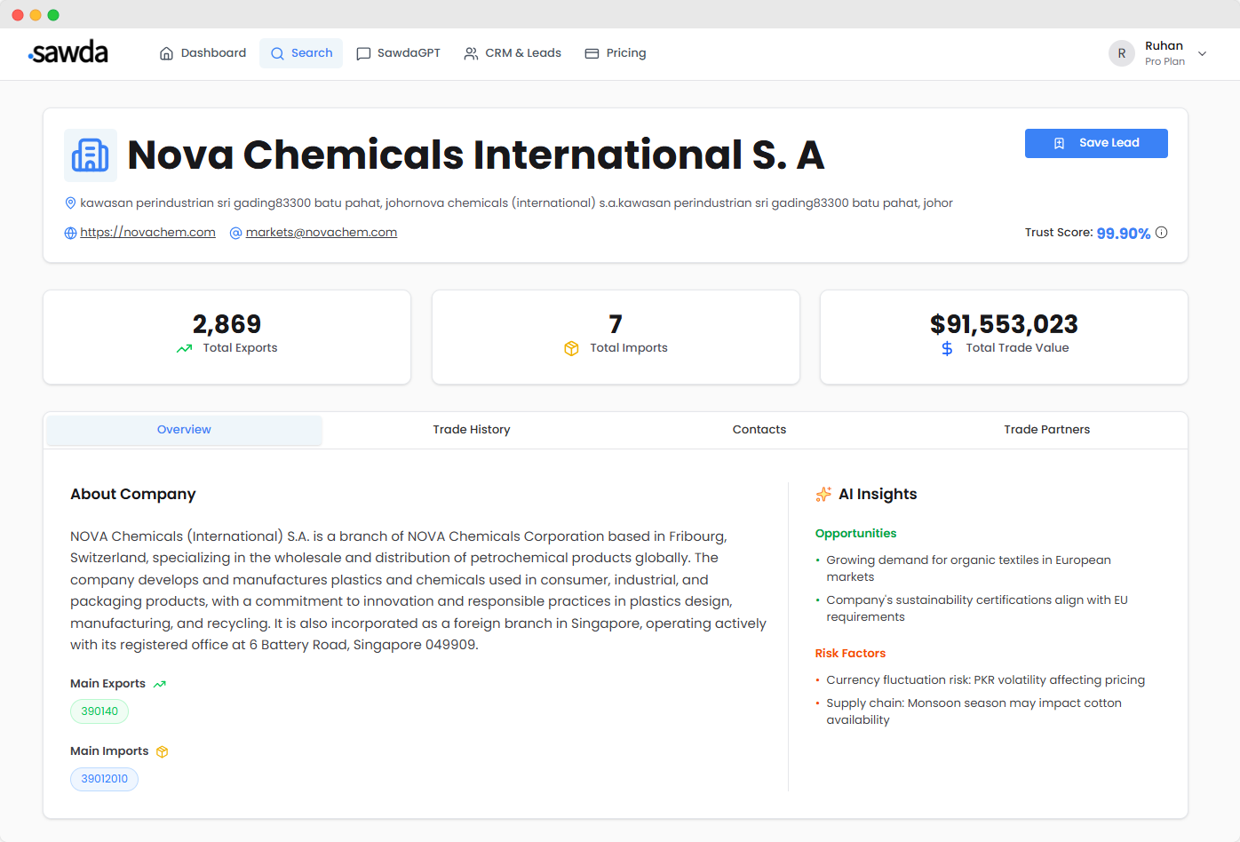
Task: Click the Total Exports trend arrow icon
Action: click(184, 348)
